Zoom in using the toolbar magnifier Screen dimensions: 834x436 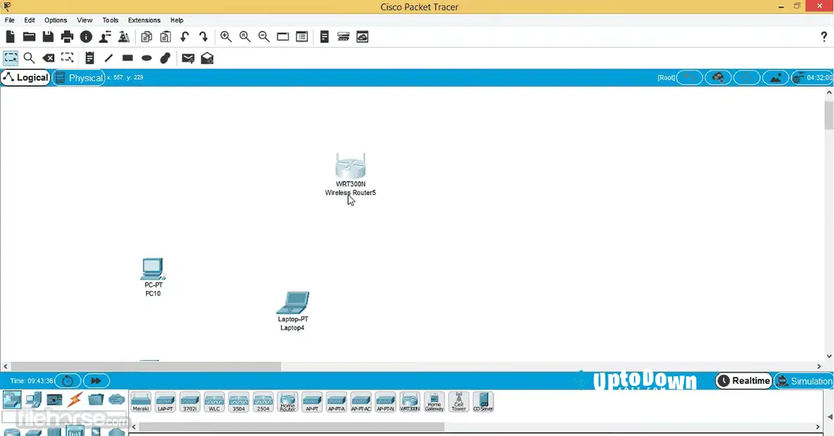pos(226,36)
